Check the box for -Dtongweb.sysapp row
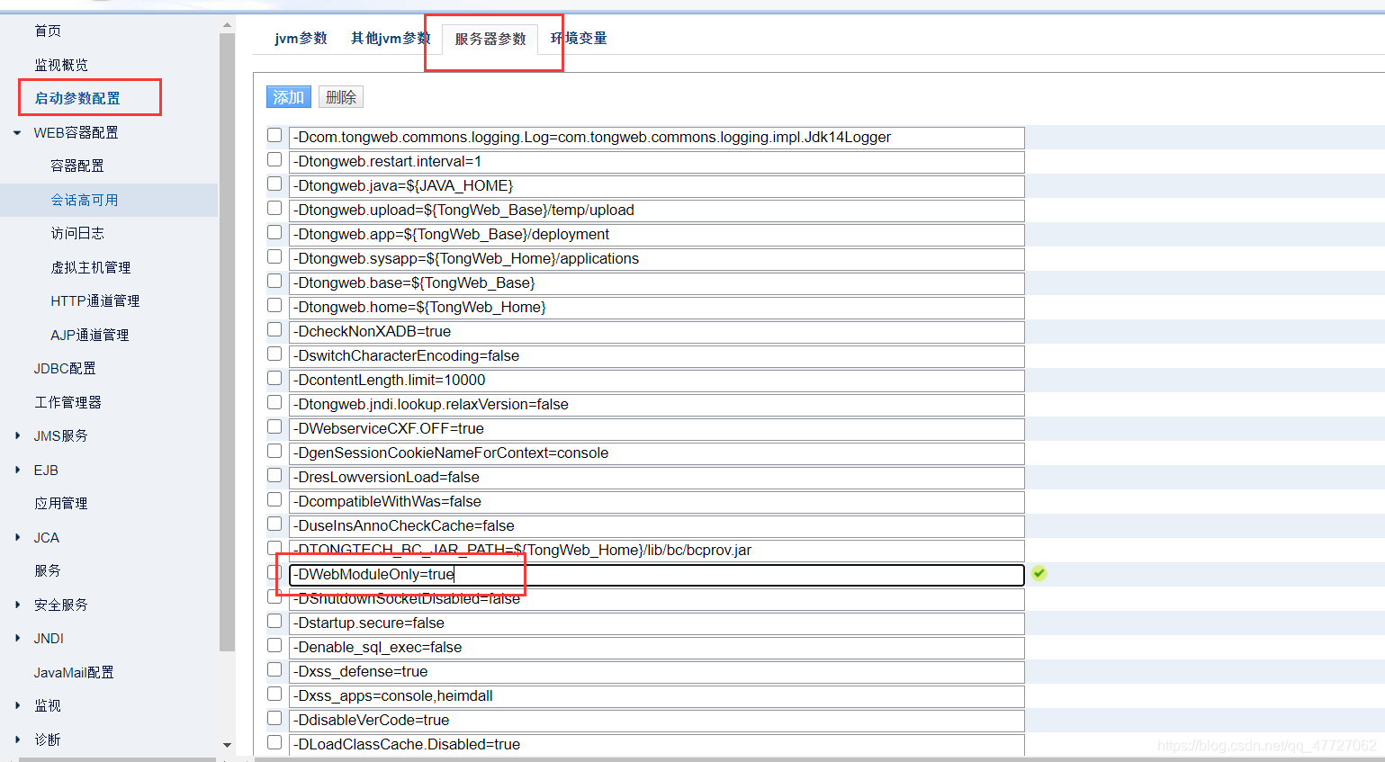 pos(274,256)
